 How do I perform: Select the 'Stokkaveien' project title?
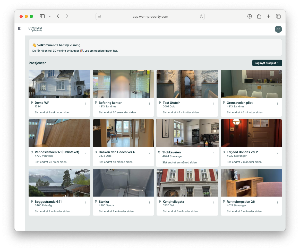click(172, 152)
